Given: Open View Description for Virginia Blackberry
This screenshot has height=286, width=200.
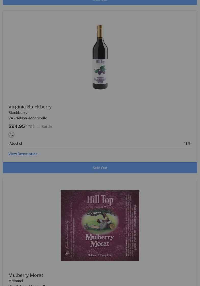Looking at the screenshot, I should [23, 154].
